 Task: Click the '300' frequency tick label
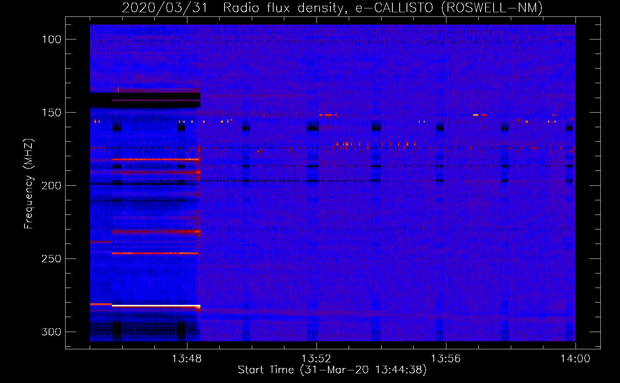[x=52, y=332]
